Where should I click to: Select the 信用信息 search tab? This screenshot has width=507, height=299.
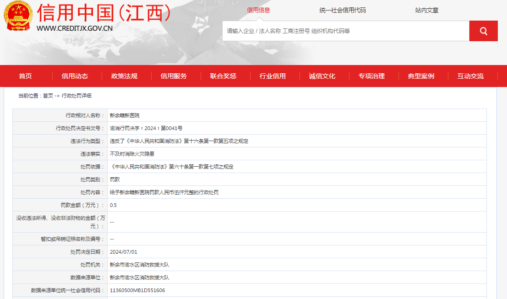pyautogui.click(x=258, y=11)
